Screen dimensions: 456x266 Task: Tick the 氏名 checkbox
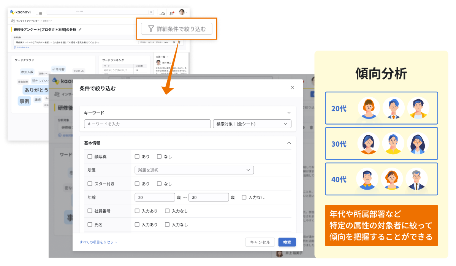[90, 225]
